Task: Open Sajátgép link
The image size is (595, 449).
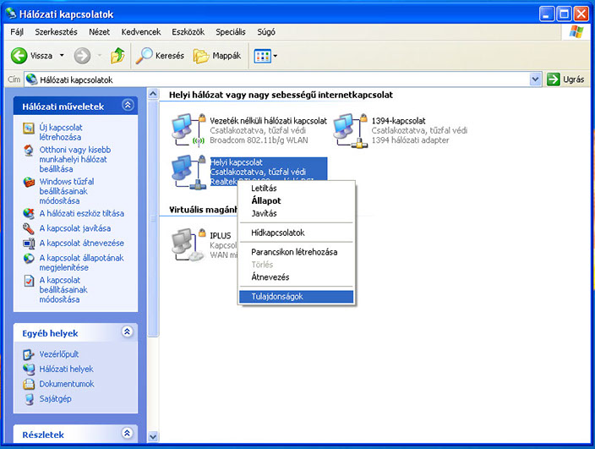Action: tap(55, 398)
